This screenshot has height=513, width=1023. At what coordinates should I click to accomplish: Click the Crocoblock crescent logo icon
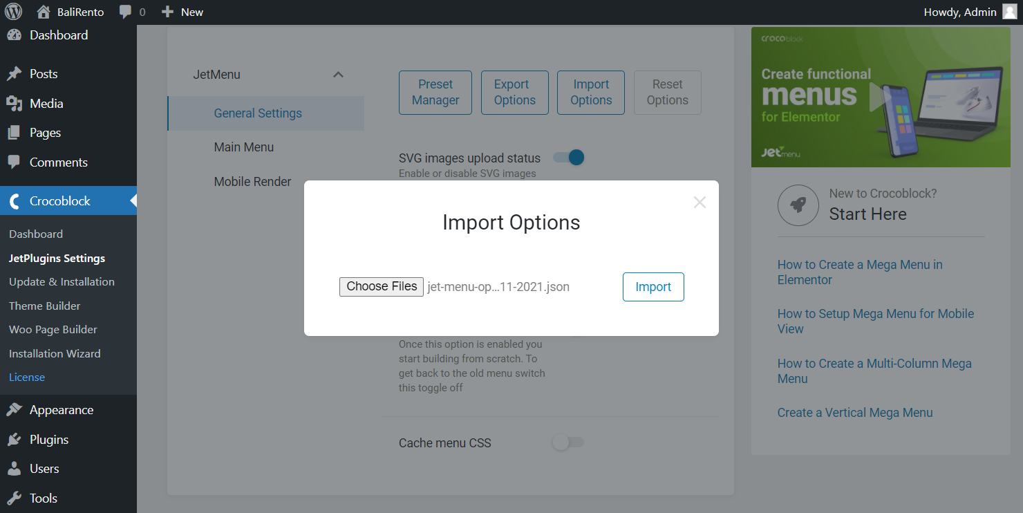tap(15, 201)
